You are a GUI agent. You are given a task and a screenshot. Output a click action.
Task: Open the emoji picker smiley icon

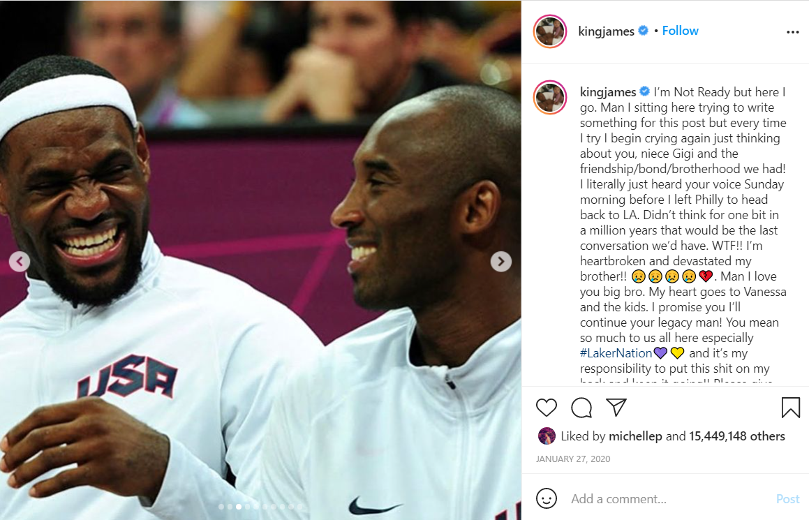(547, 498)
